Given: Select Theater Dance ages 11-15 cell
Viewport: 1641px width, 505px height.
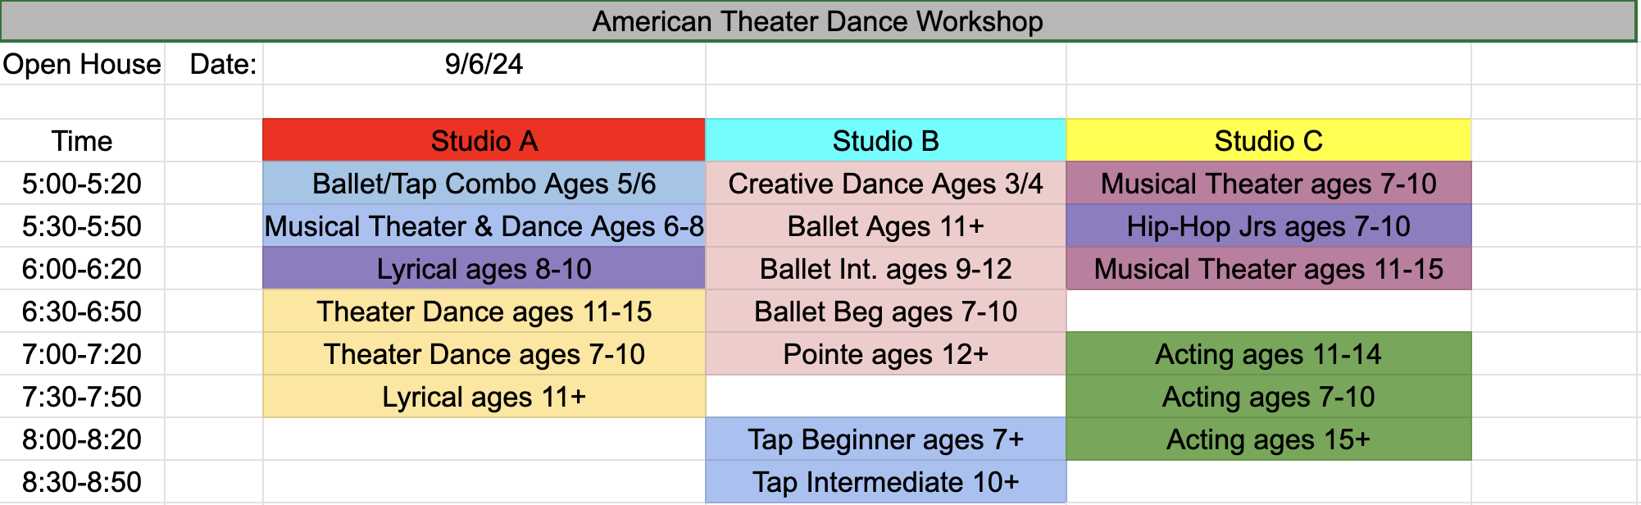Looking at the screenshot, I should (x=484, y=311).
